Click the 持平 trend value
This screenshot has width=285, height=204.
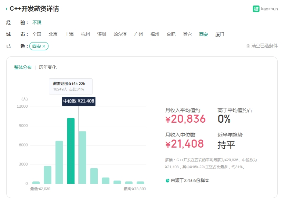pyautogui.click(x=226, y=145)
